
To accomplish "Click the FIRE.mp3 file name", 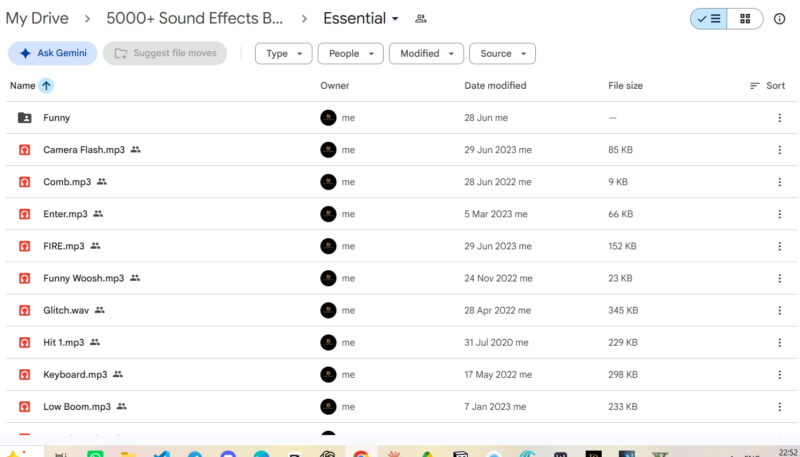I will click(64, 246).
